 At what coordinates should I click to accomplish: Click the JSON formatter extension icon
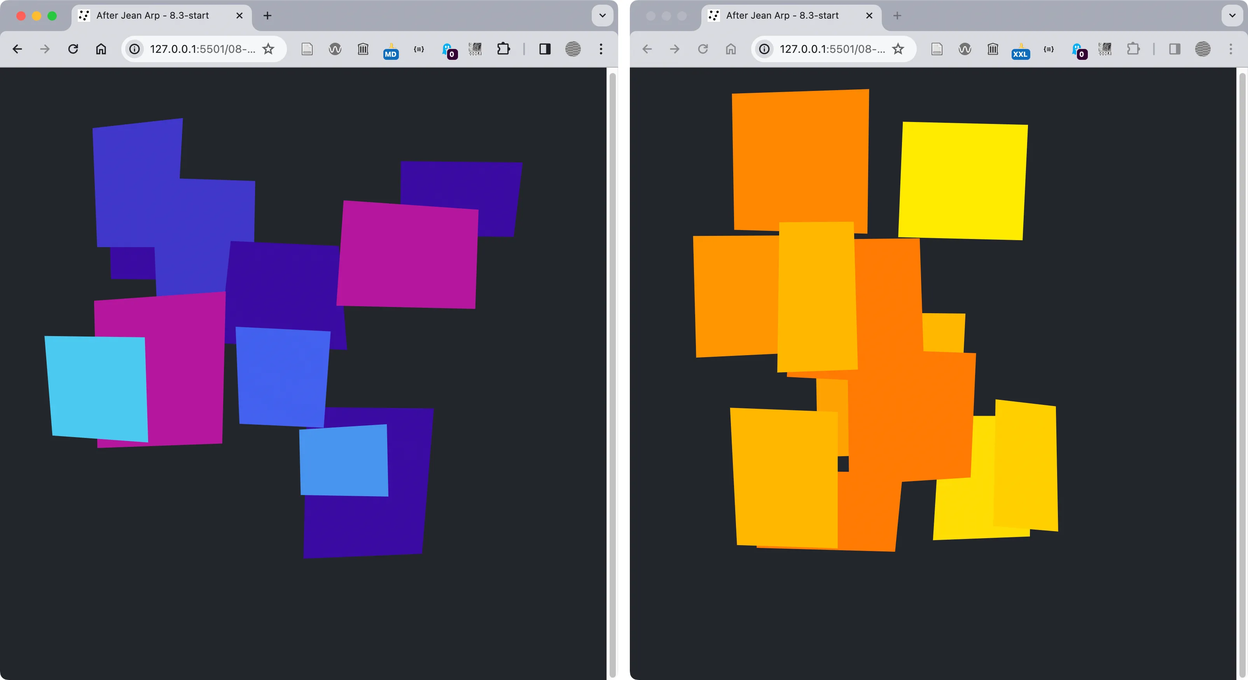(x=419, y=49)
